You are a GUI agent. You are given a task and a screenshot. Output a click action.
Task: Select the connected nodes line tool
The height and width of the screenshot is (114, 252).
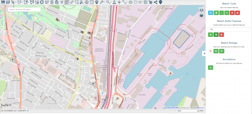[x=124, y=2]
